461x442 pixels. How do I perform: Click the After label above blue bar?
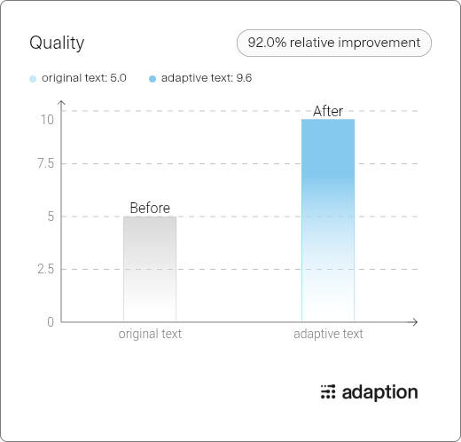(x=328, y=111)
